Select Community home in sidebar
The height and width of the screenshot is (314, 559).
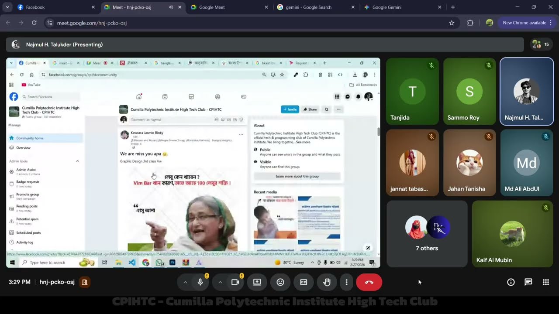pos(45,138)
